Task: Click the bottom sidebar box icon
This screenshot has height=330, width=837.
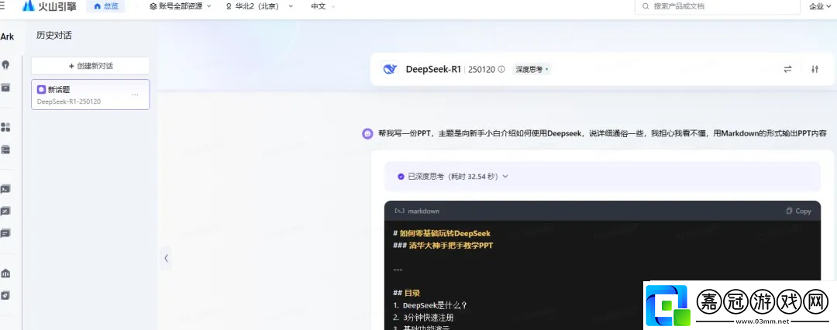Action: [x=6, y=295]
